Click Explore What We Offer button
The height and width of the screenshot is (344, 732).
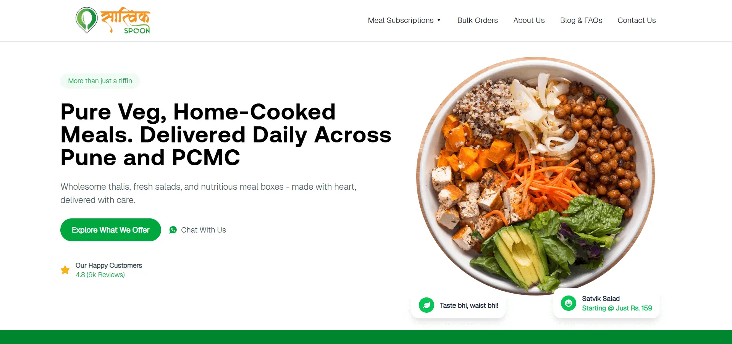coord(111,230)
